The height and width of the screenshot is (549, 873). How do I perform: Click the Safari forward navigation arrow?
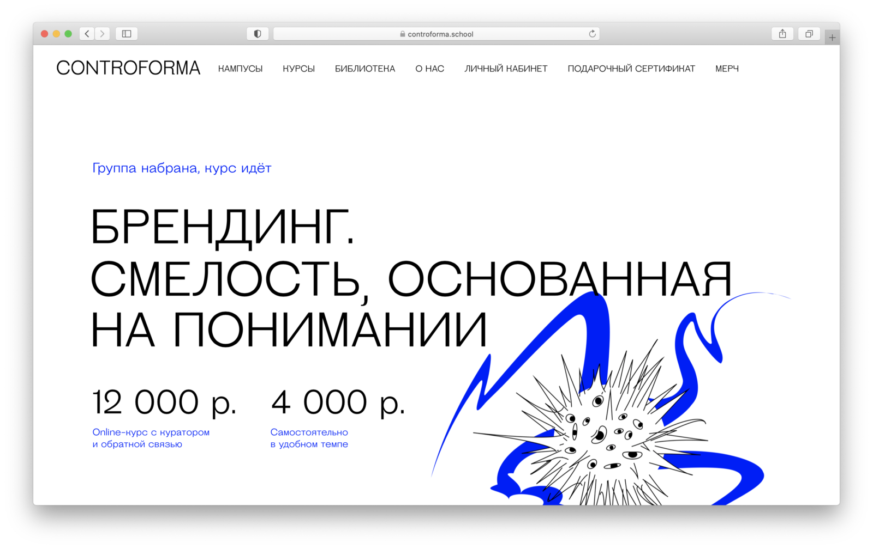102,34
